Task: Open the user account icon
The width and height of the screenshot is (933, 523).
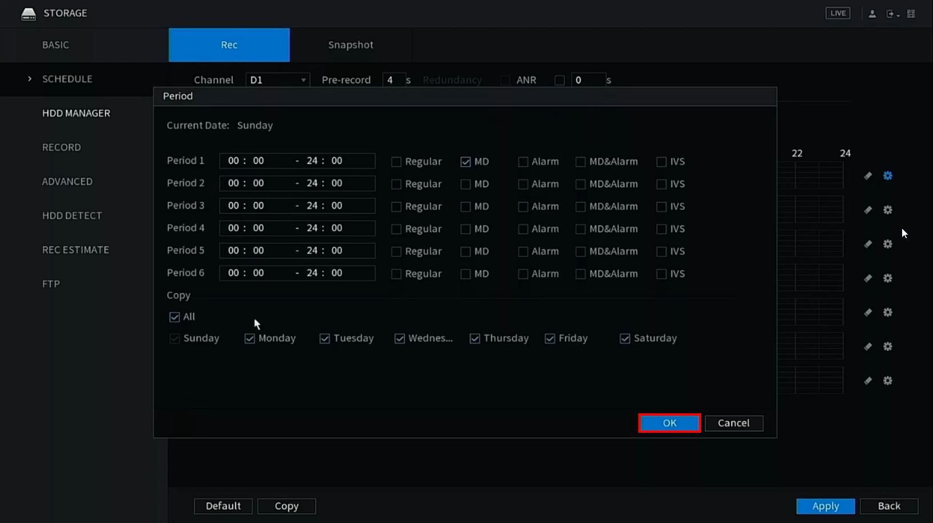Action: point(872,14)
